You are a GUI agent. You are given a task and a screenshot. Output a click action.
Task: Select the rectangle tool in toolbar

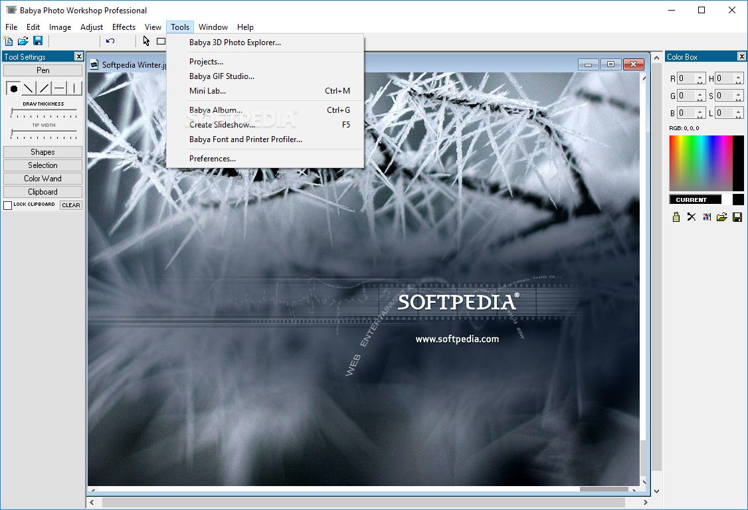[161, 41]
